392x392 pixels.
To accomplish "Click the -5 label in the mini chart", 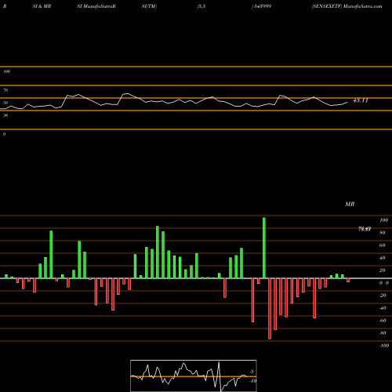I will 251,372.
